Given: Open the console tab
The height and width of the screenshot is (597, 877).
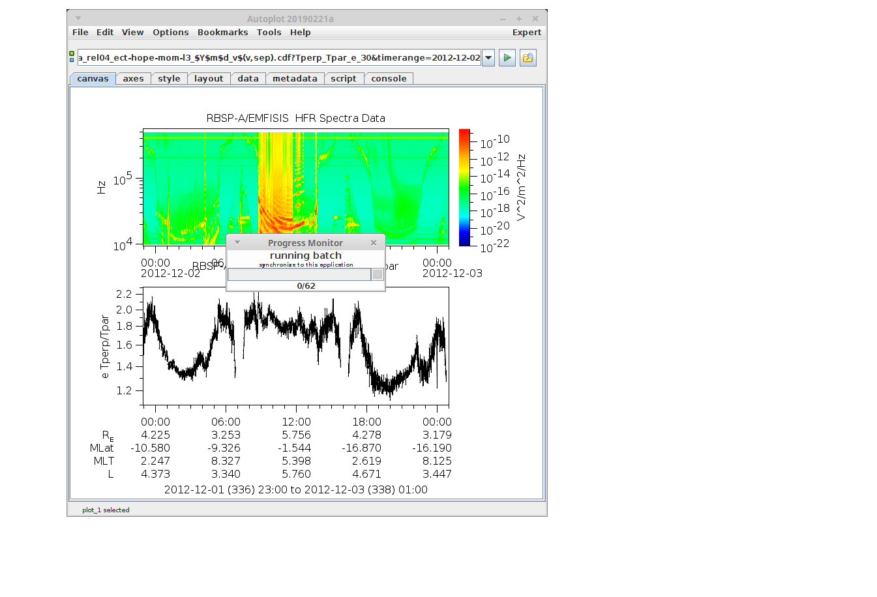Looking at the screenshot, I should point(389,79).
